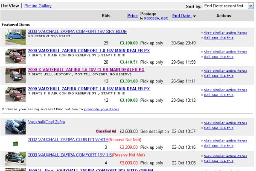Click the sort arrow next to End Date

point(194,16)
